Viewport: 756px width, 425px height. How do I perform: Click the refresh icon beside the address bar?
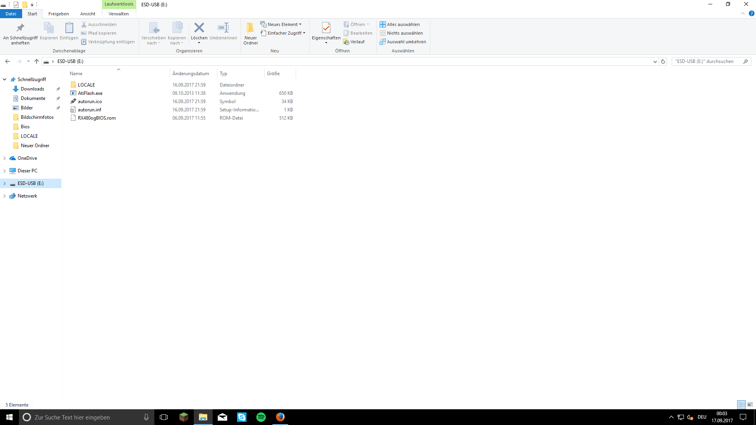click(x=663, y=61)
